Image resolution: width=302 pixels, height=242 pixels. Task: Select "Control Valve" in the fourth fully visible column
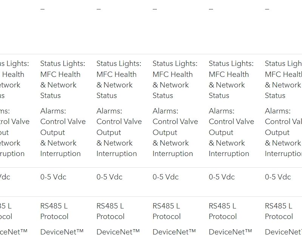231,122
